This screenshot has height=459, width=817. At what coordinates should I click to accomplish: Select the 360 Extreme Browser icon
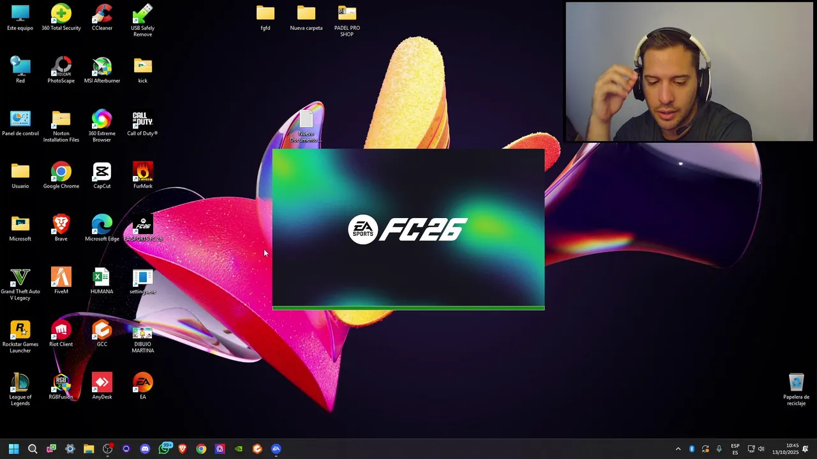point(102,126)
